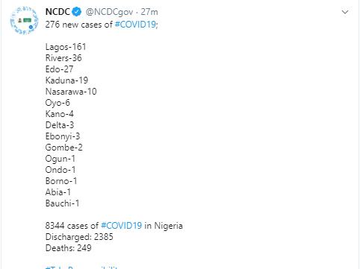The image size is (360, 269).
Task: Expand the tweet options chevron
Action: [345, 12]
